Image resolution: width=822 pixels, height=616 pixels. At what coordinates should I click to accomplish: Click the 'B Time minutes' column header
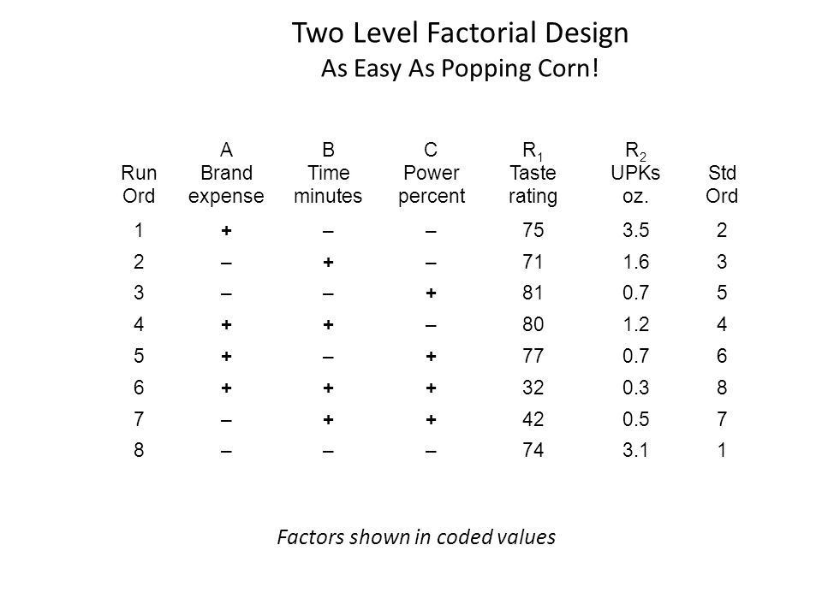pyautogui.click(x=328, y=174)
